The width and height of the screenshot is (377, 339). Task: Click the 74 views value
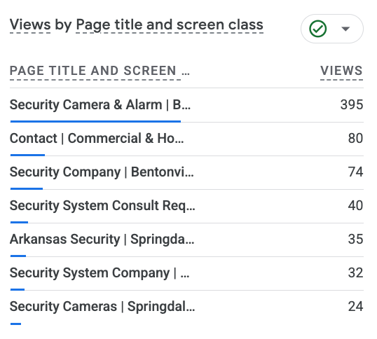pos(355,172)
